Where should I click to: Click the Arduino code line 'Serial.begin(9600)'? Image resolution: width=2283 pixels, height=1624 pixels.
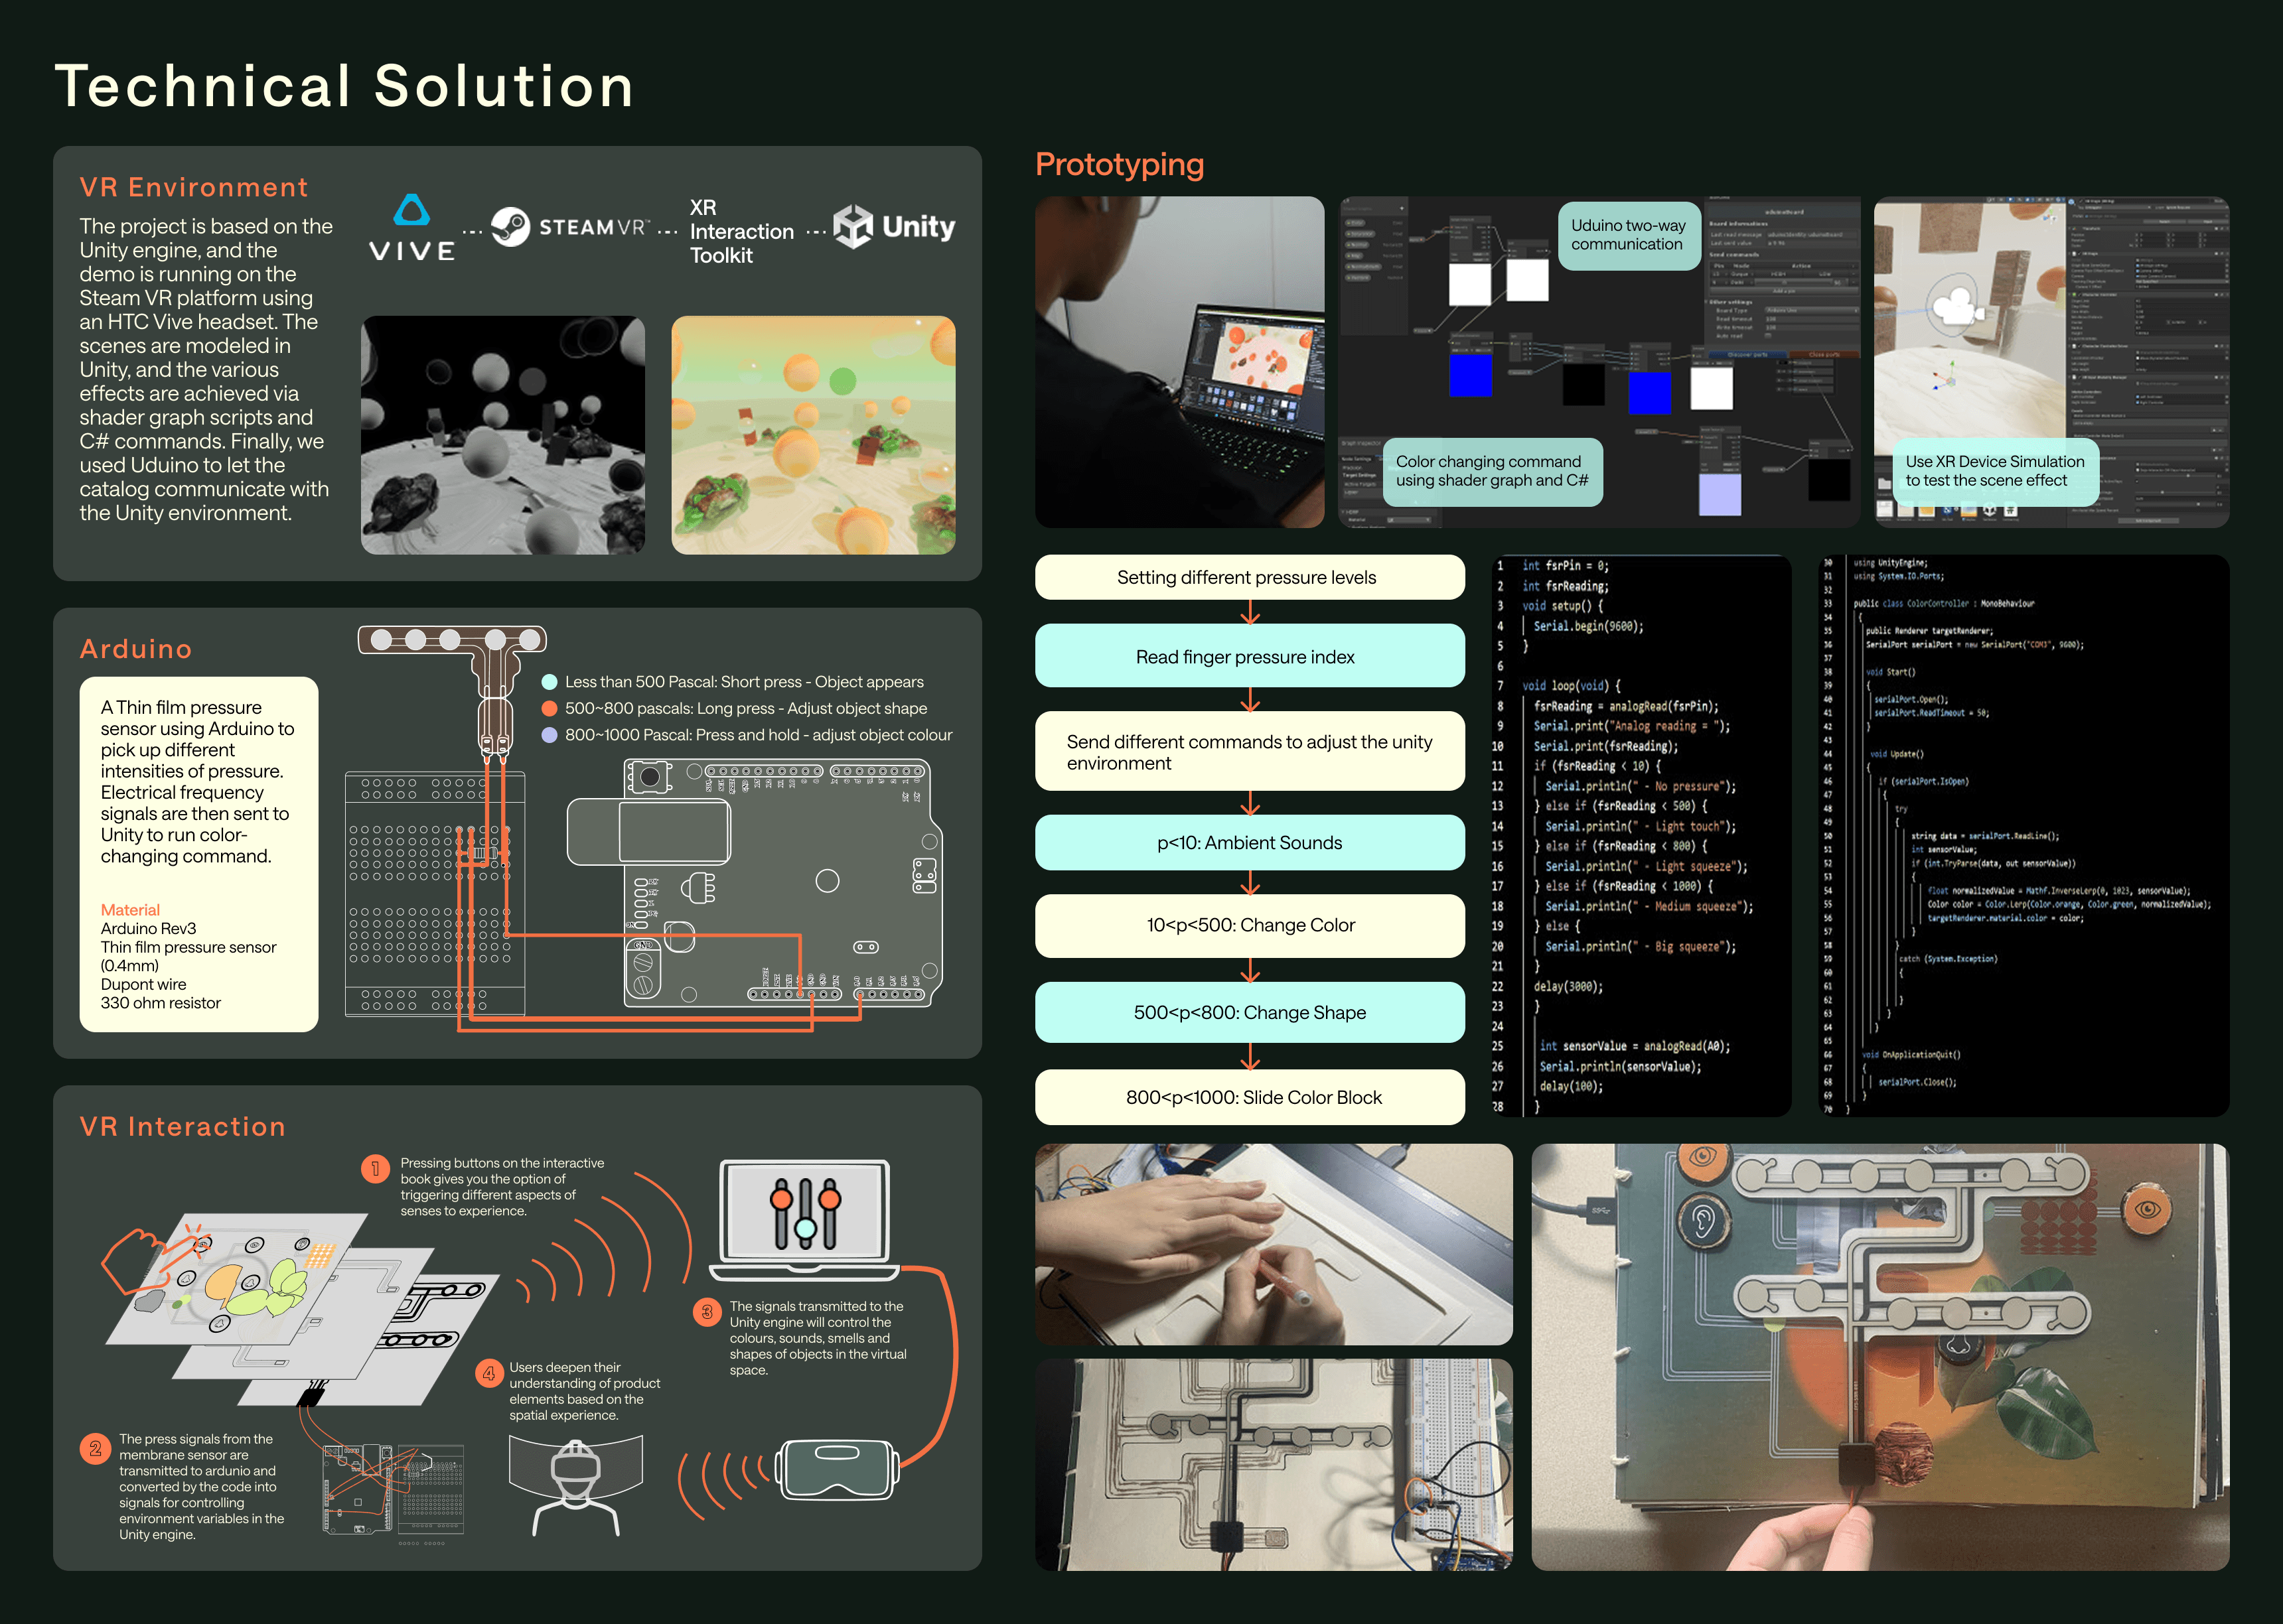point(1587,626)
